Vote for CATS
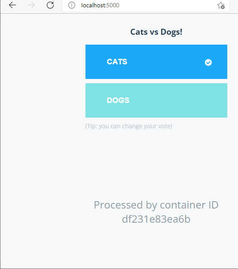Screen dimensions: 238x269 [156, 62]
